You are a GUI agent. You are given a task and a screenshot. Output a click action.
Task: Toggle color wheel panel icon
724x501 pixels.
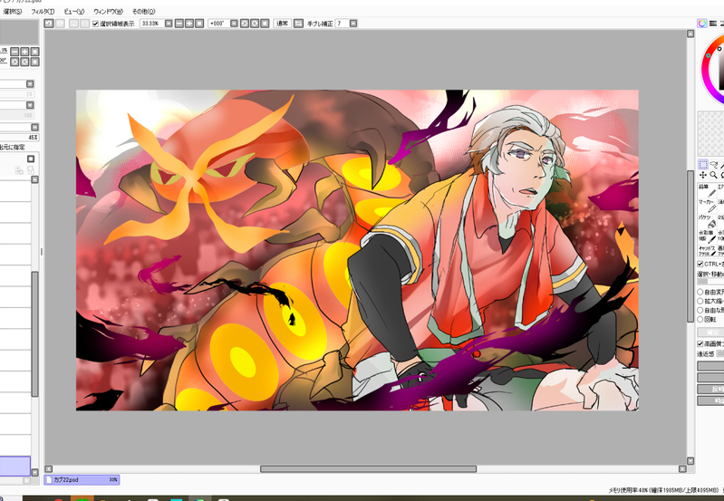pyautogui.click(x=702, y=23)
